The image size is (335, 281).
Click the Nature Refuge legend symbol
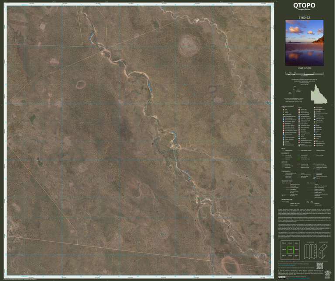pyautogui.click(x=314, y=155)
